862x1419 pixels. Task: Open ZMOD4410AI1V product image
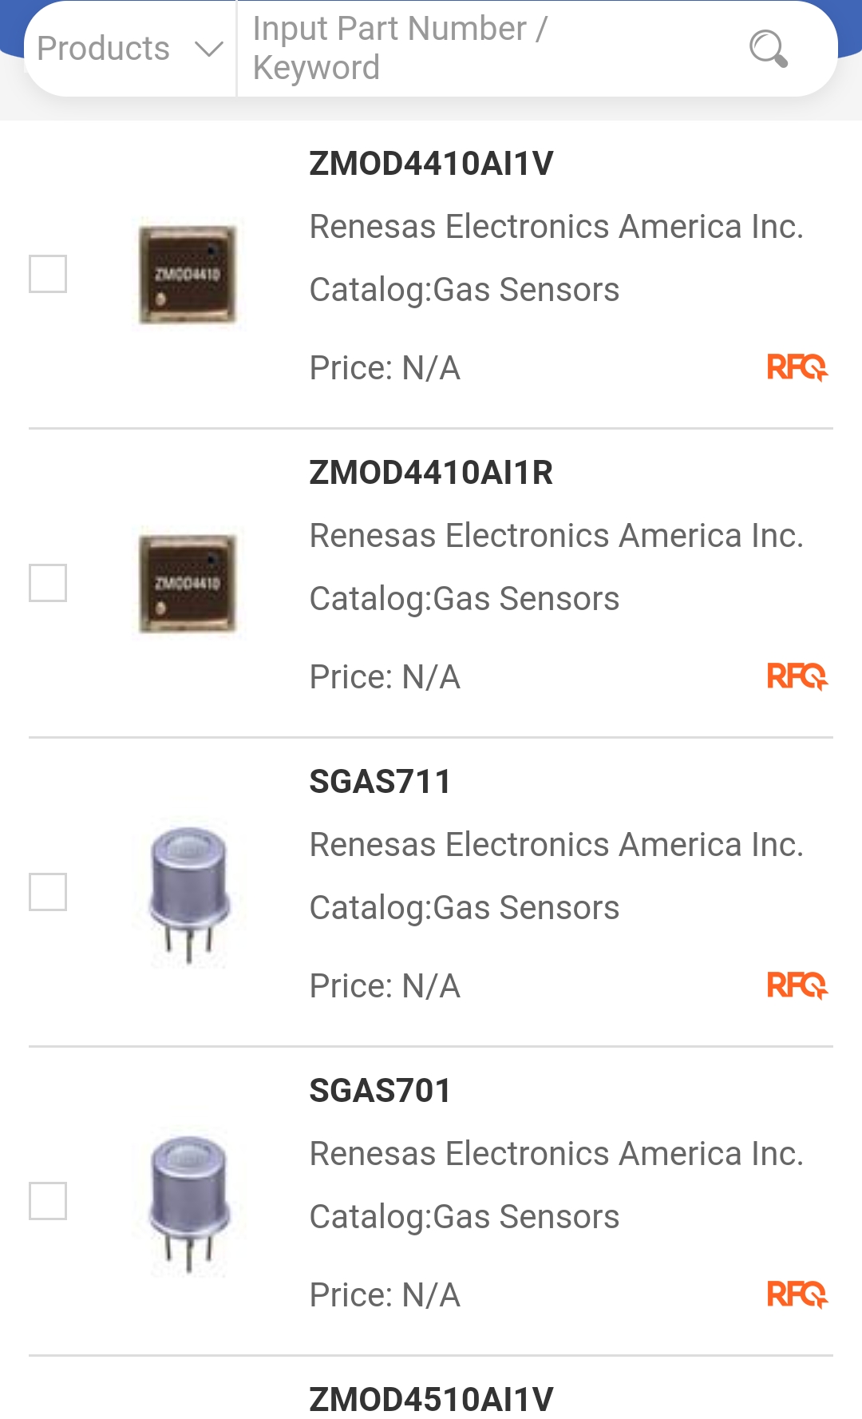[188, 275]
